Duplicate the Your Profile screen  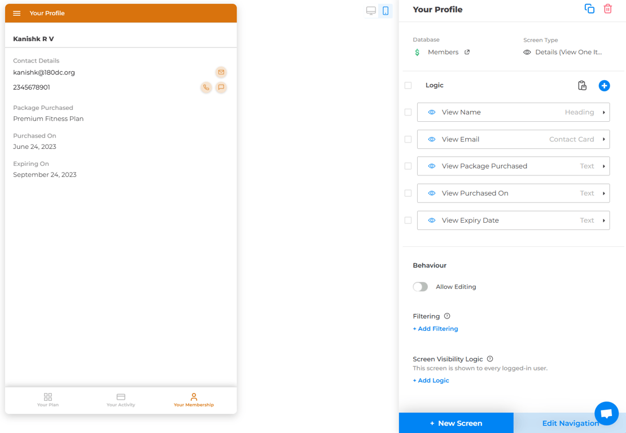coord(589,9)
